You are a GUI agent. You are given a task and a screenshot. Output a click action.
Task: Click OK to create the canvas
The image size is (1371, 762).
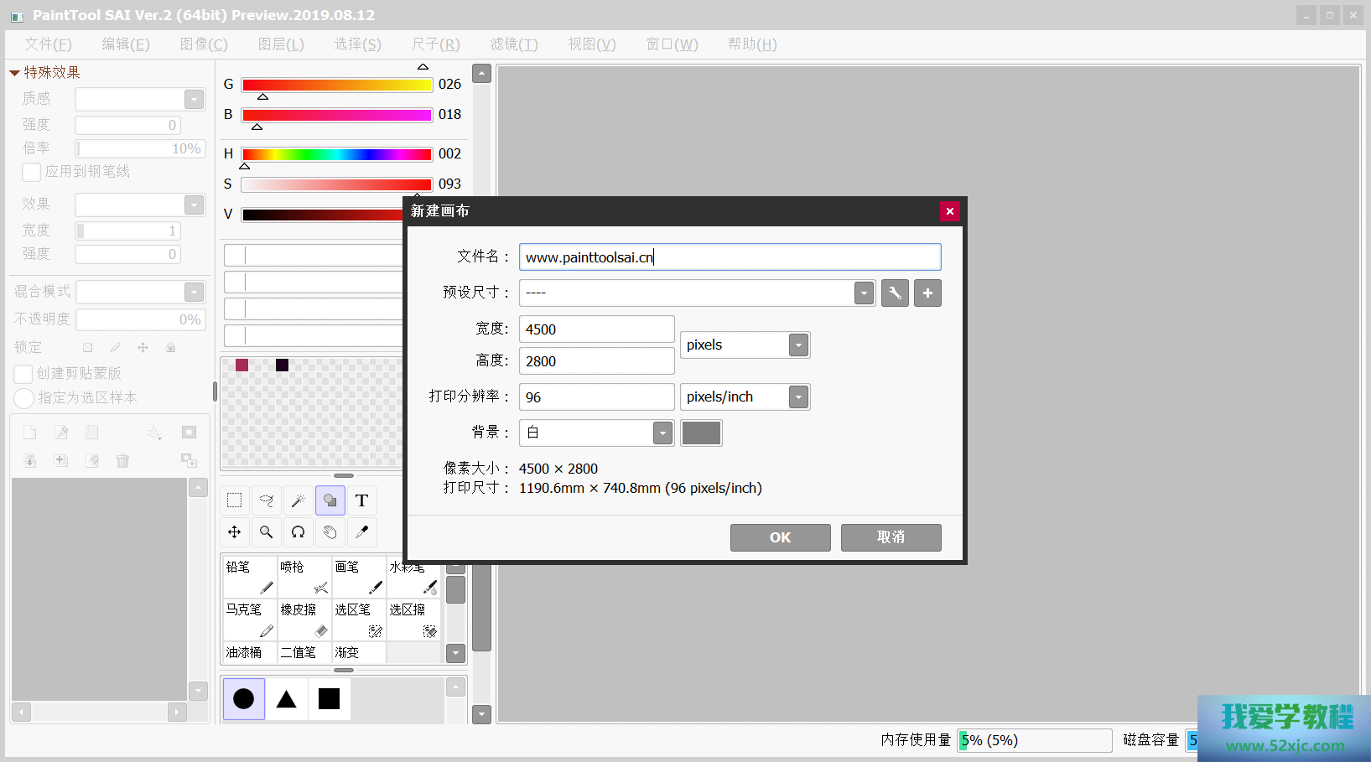click(x=780, y=537)
